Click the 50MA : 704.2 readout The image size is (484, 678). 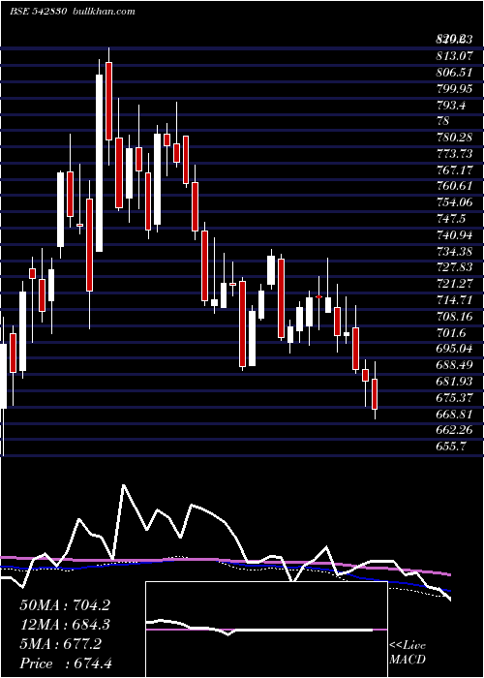[65, 605]
